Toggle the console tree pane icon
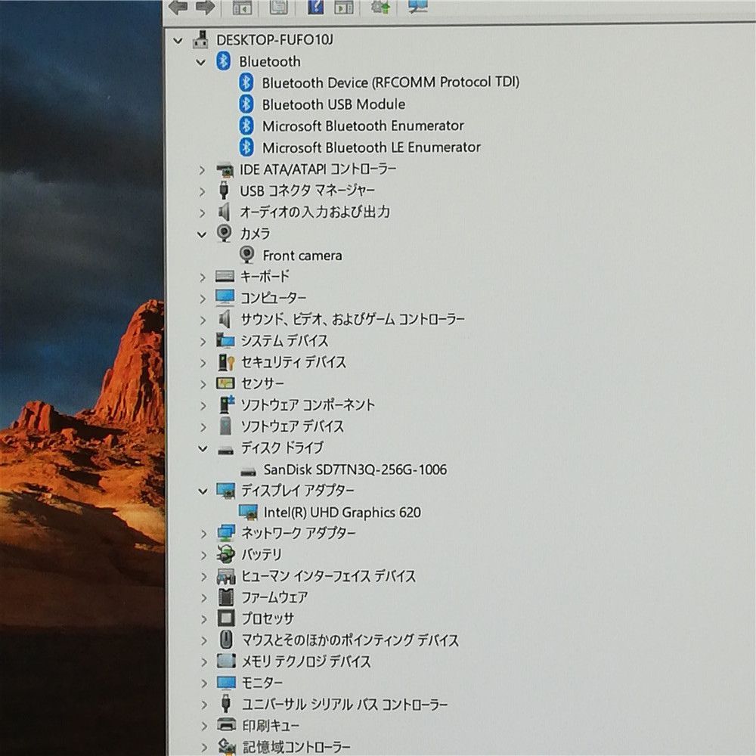The width and height of the screenshot is (756, 756). point(241,8)
